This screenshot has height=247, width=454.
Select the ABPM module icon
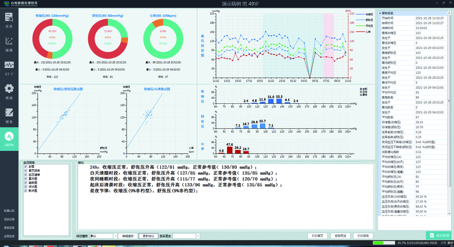9,137
